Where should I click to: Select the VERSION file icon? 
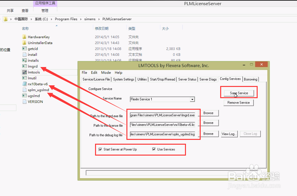[24, 102]
